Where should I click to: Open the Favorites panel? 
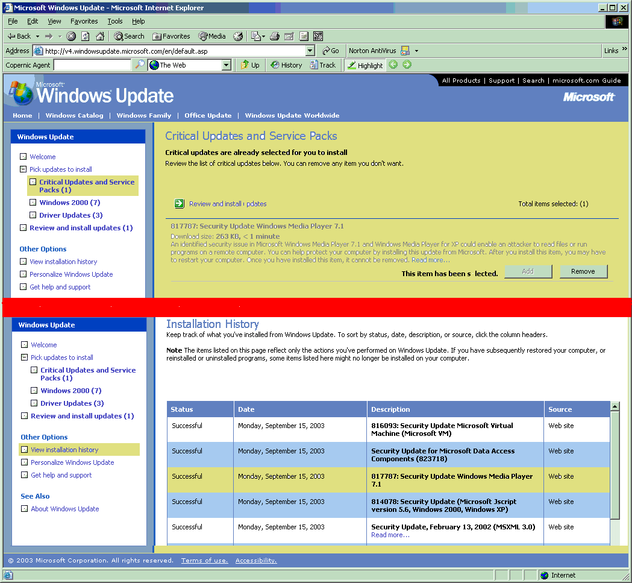pos(171,36)
